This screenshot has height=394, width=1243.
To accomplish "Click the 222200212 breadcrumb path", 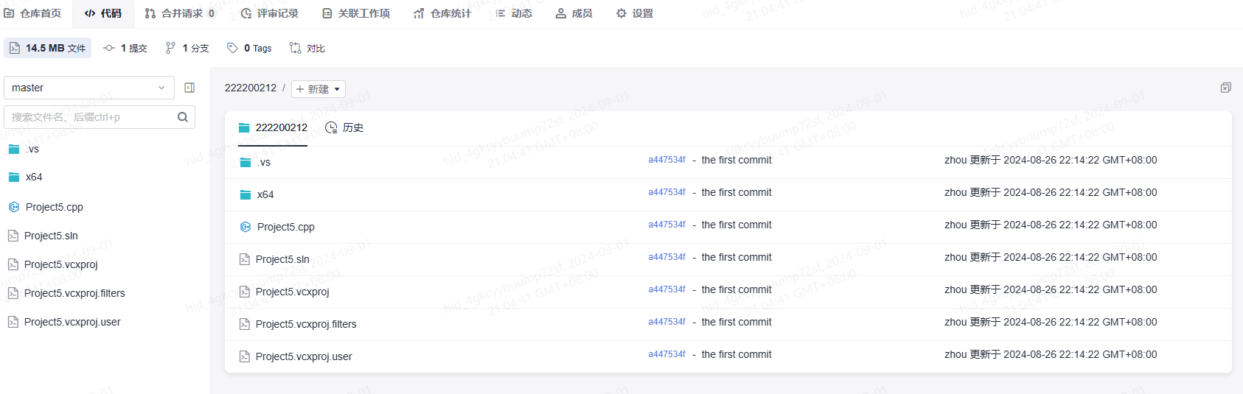I will (251, 88).
